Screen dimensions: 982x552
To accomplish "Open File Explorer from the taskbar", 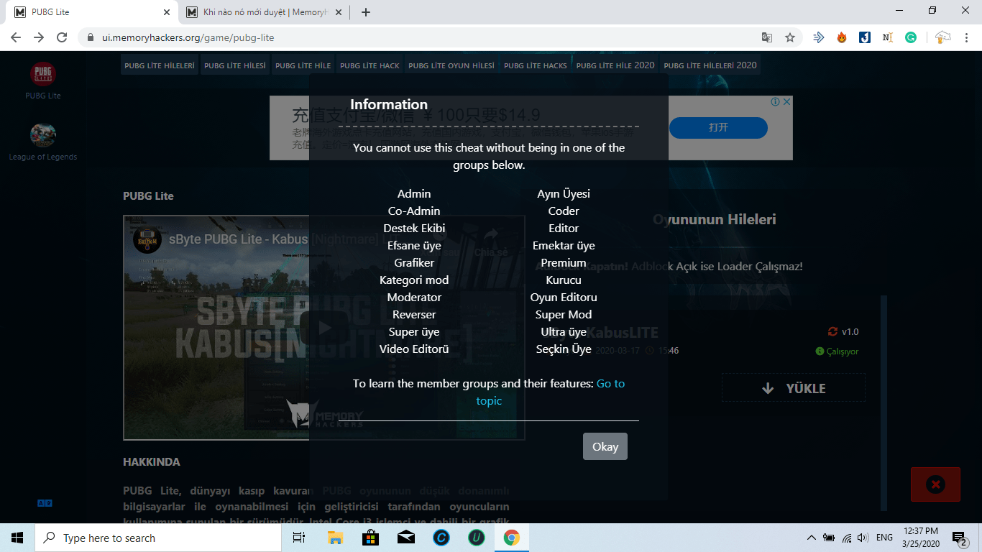I will coord(335,538).
